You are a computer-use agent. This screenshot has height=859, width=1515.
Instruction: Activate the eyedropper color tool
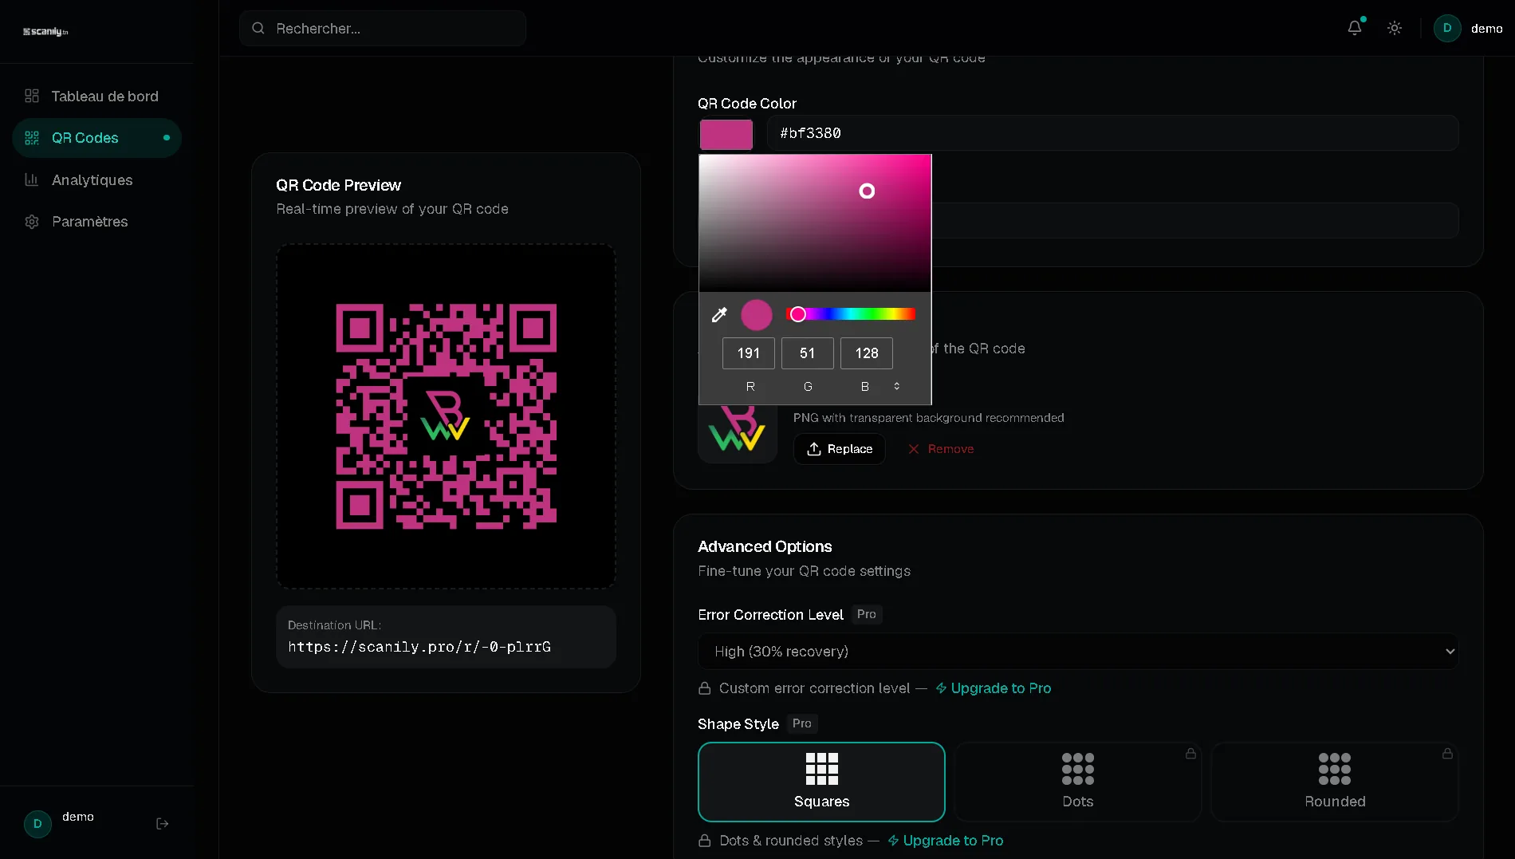[x=719, y=315]
